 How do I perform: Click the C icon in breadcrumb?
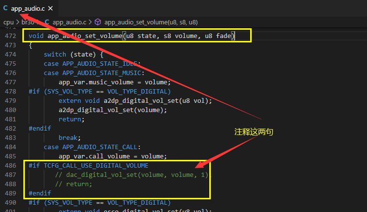(x=47, y=22)
